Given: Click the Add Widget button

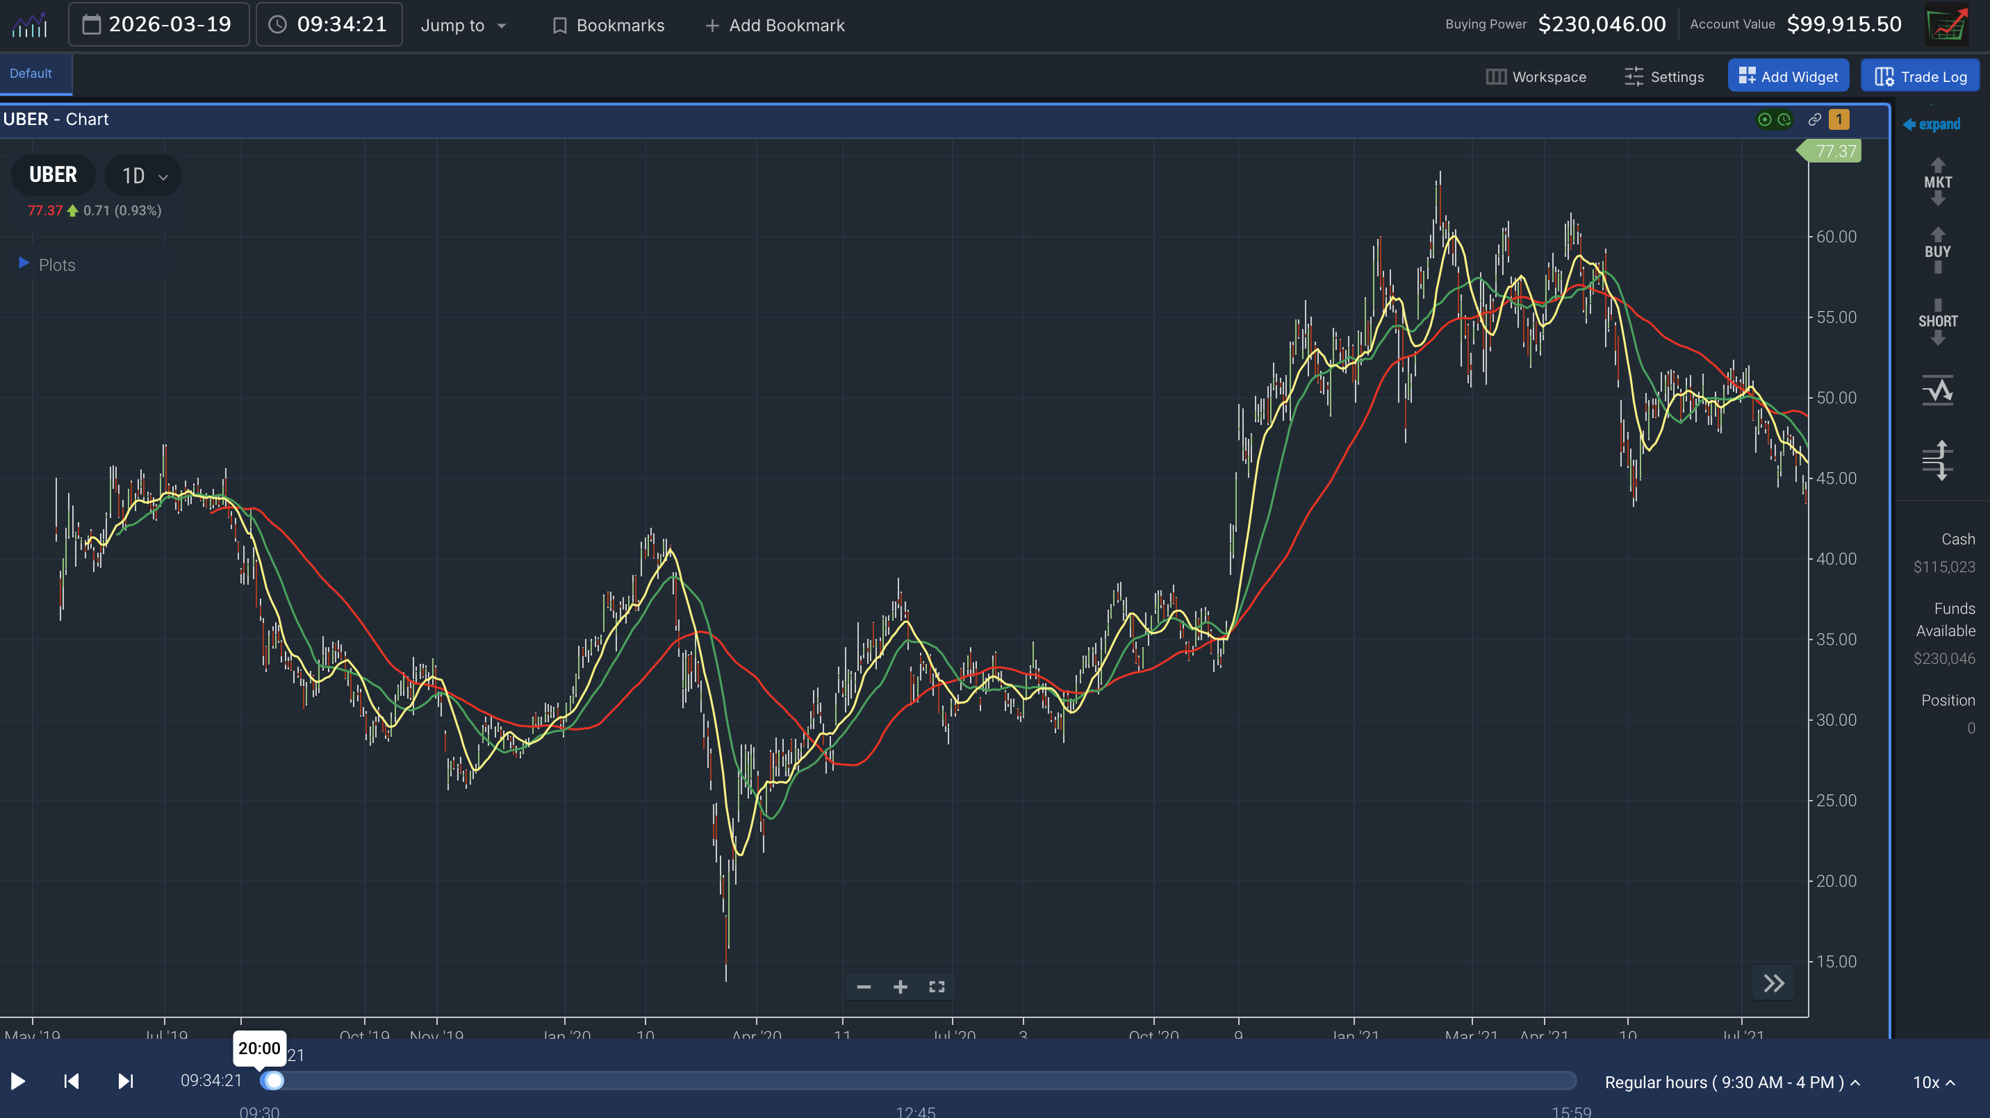Looking at the screenshot, I should click(x=1788, y=76).
